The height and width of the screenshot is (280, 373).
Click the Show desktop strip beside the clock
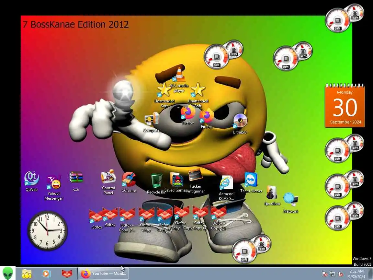[x=371, y=274]
